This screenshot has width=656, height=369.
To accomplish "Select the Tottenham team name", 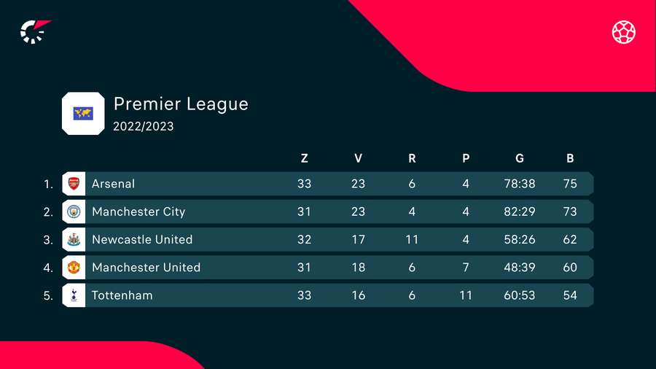I will pyautogui.click(x=122, y=295).
